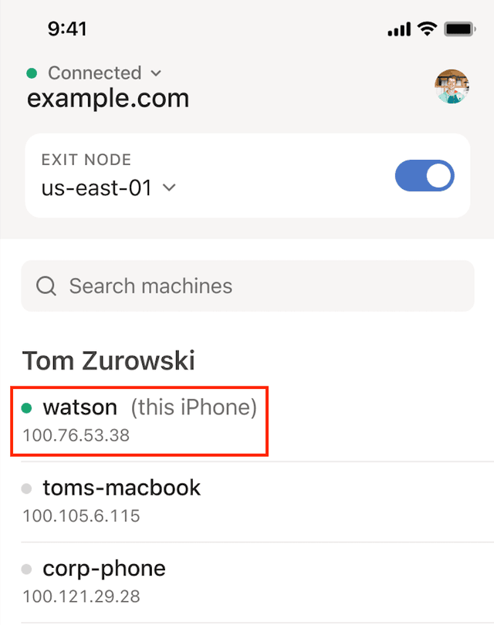
Task: Tap the gray status dot beside toms-macbook
Action: [x=27, y=488]
